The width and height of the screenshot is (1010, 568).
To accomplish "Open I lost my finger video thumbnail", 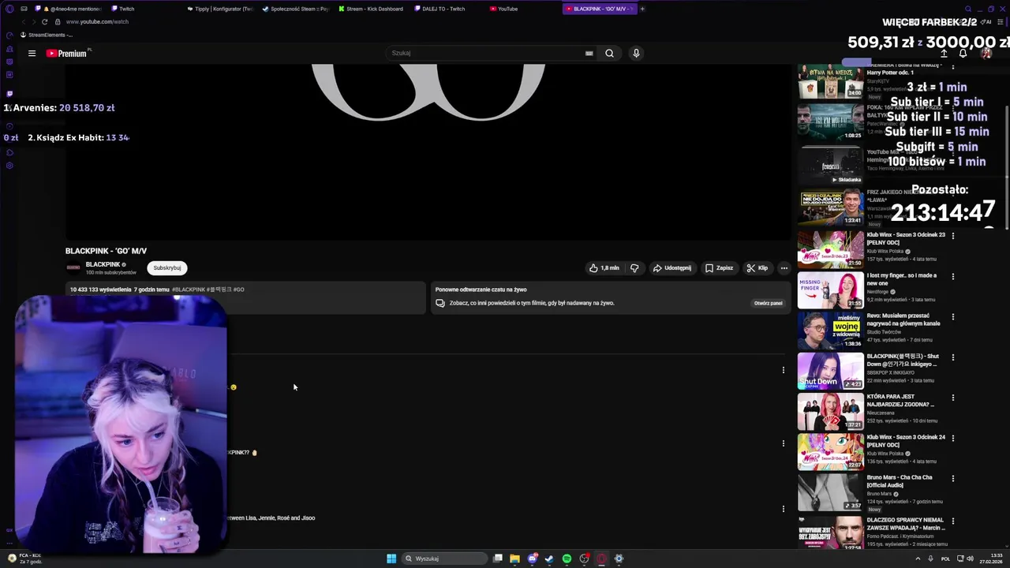I will point(830,290).
